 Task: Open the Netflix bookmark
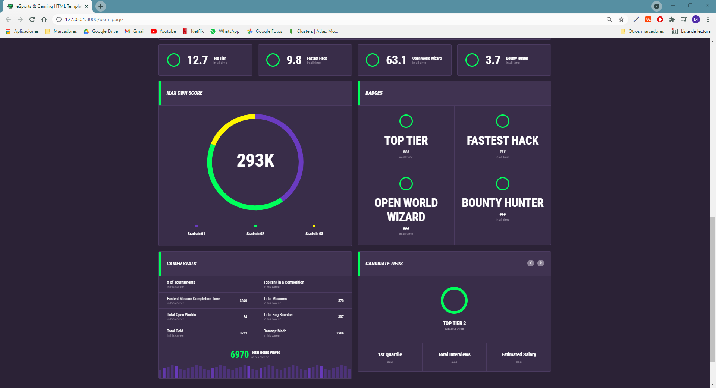tap(193, 31)
